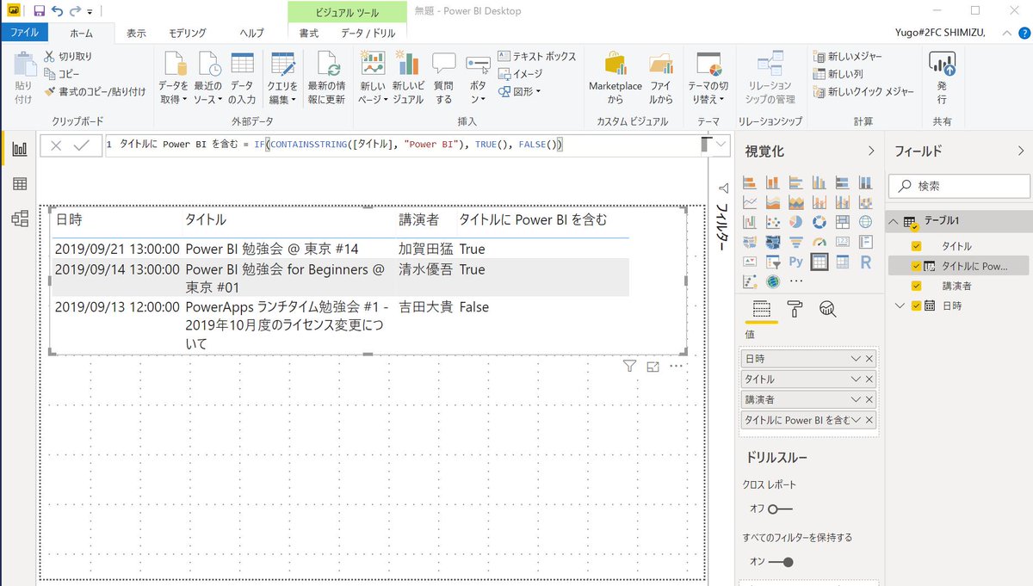Cancel the formula edit with X
Viewport: 1033px width, 586px height.
click(56, 145)
